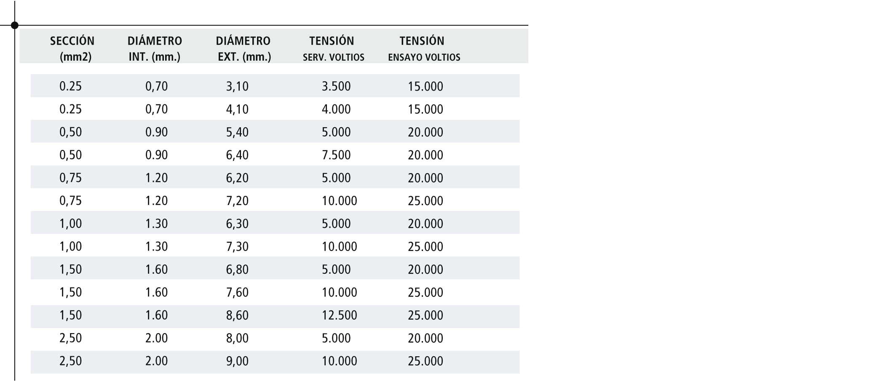Click the 9,00 external diameter cell
Screen dimensions: 894x387
[x=237, y=361]
